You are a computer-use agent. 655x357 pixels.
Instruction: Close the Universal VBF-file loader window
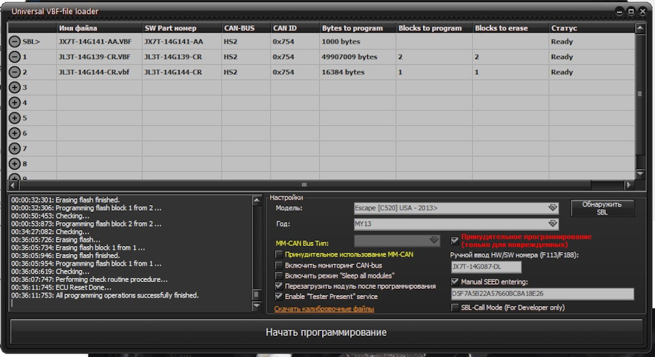tap(643, 12)
